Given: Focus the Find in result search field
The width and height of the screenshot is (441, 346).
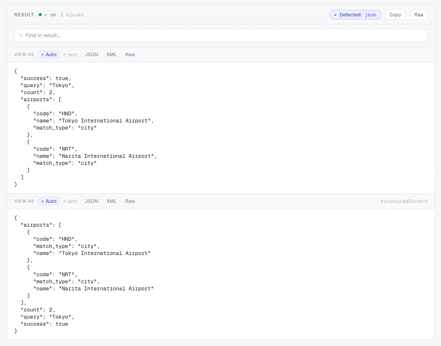Looking at the screenshot, I should tap(221, 35).
